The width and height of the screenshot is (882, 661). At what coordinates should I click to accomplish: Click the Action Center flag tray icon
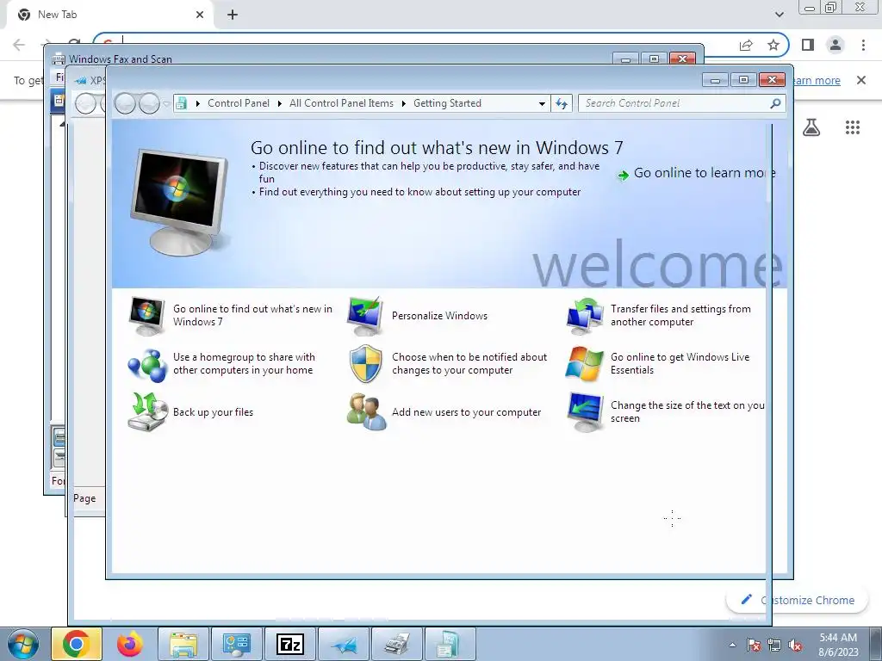coord(754,645)
